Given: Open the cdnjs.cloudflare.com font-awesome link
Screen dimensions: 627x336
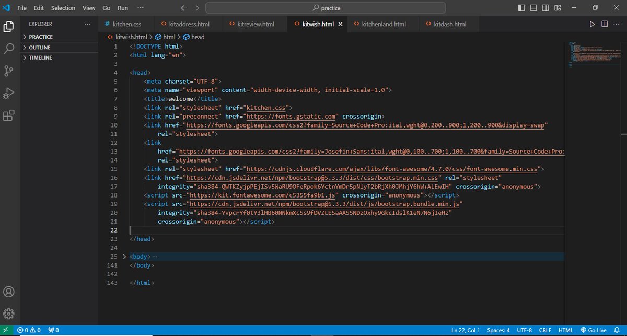Looking at the screenshot, I should (393, 169).
